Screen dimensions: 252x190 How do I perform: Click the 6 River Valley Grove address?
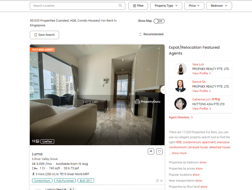pyautogui.click(x=45, y=159)
